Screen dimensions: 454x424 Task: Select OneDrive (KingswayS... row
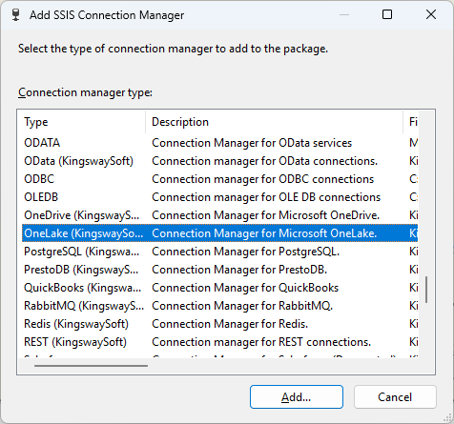[x=219, y=215]
